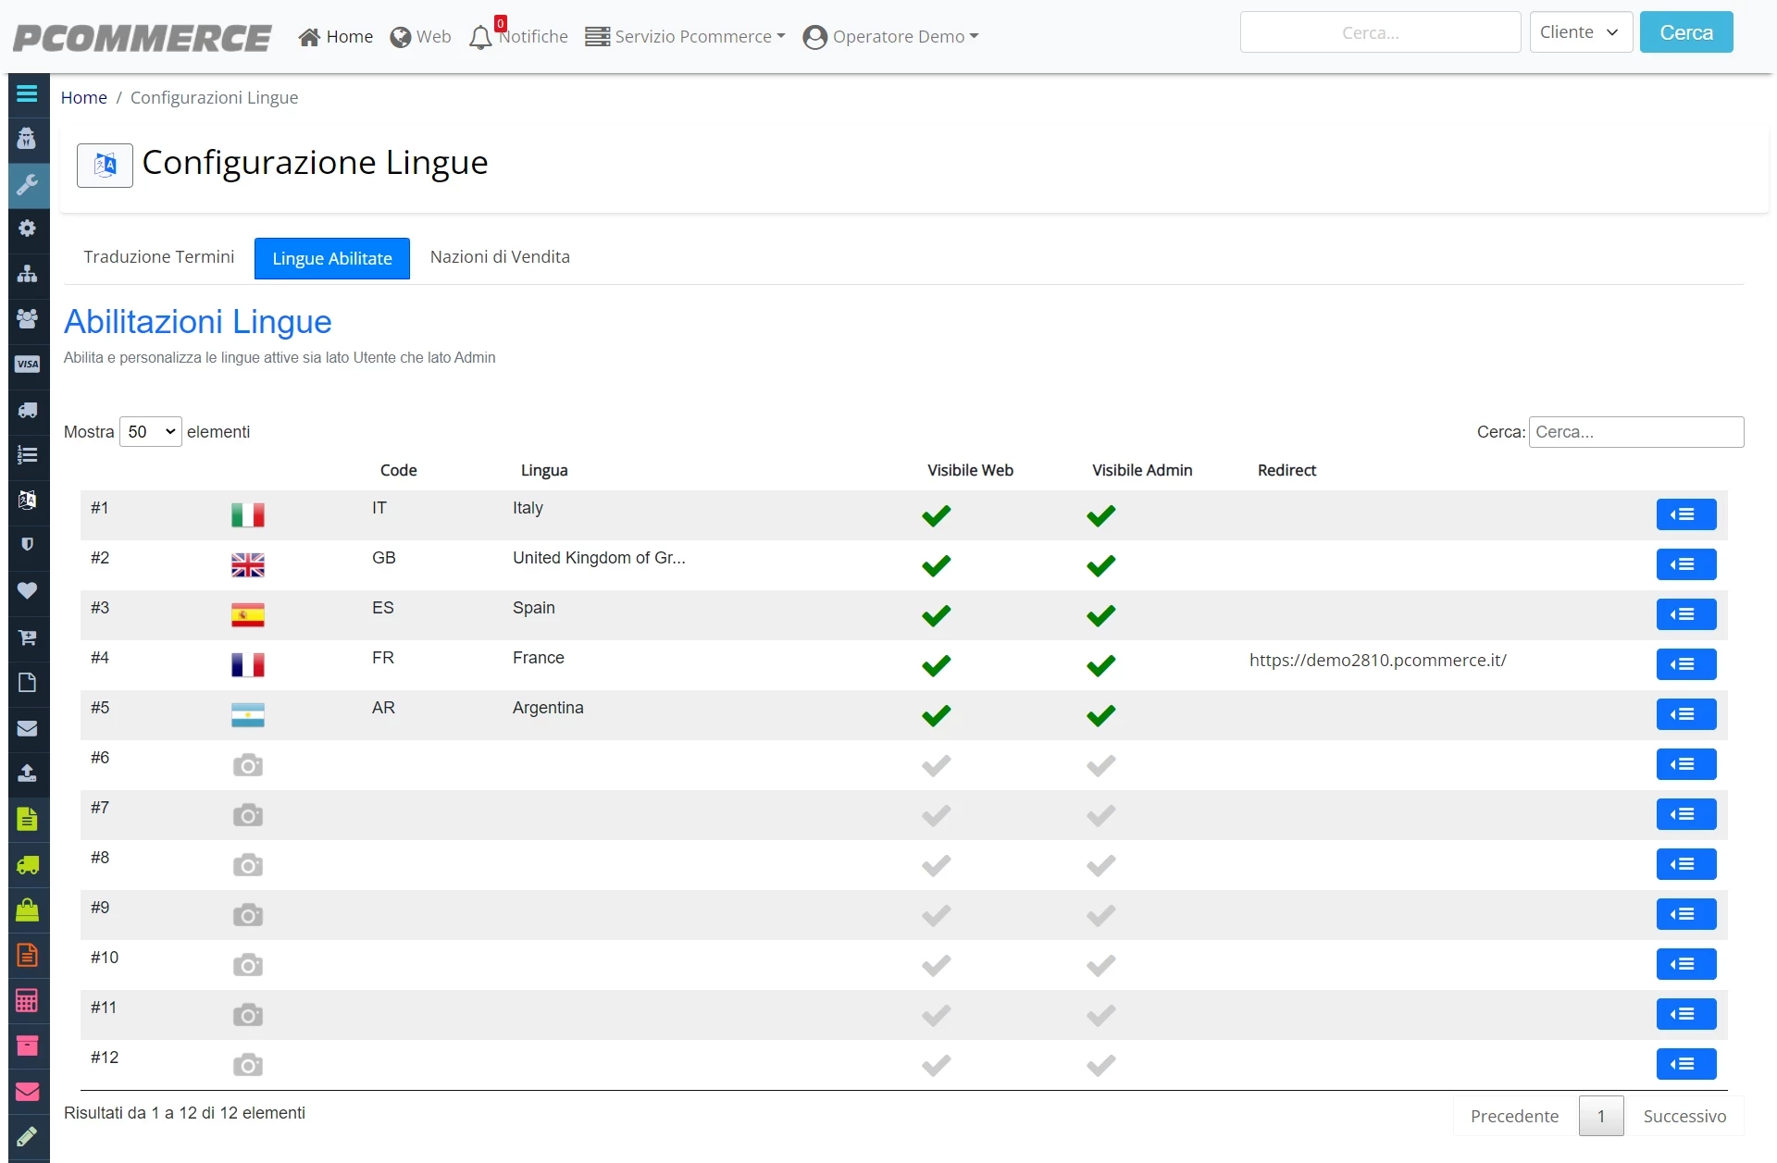Click the language icon beside page title
This screenshot has height=1163, width=1777.
(x=105, y=166)
